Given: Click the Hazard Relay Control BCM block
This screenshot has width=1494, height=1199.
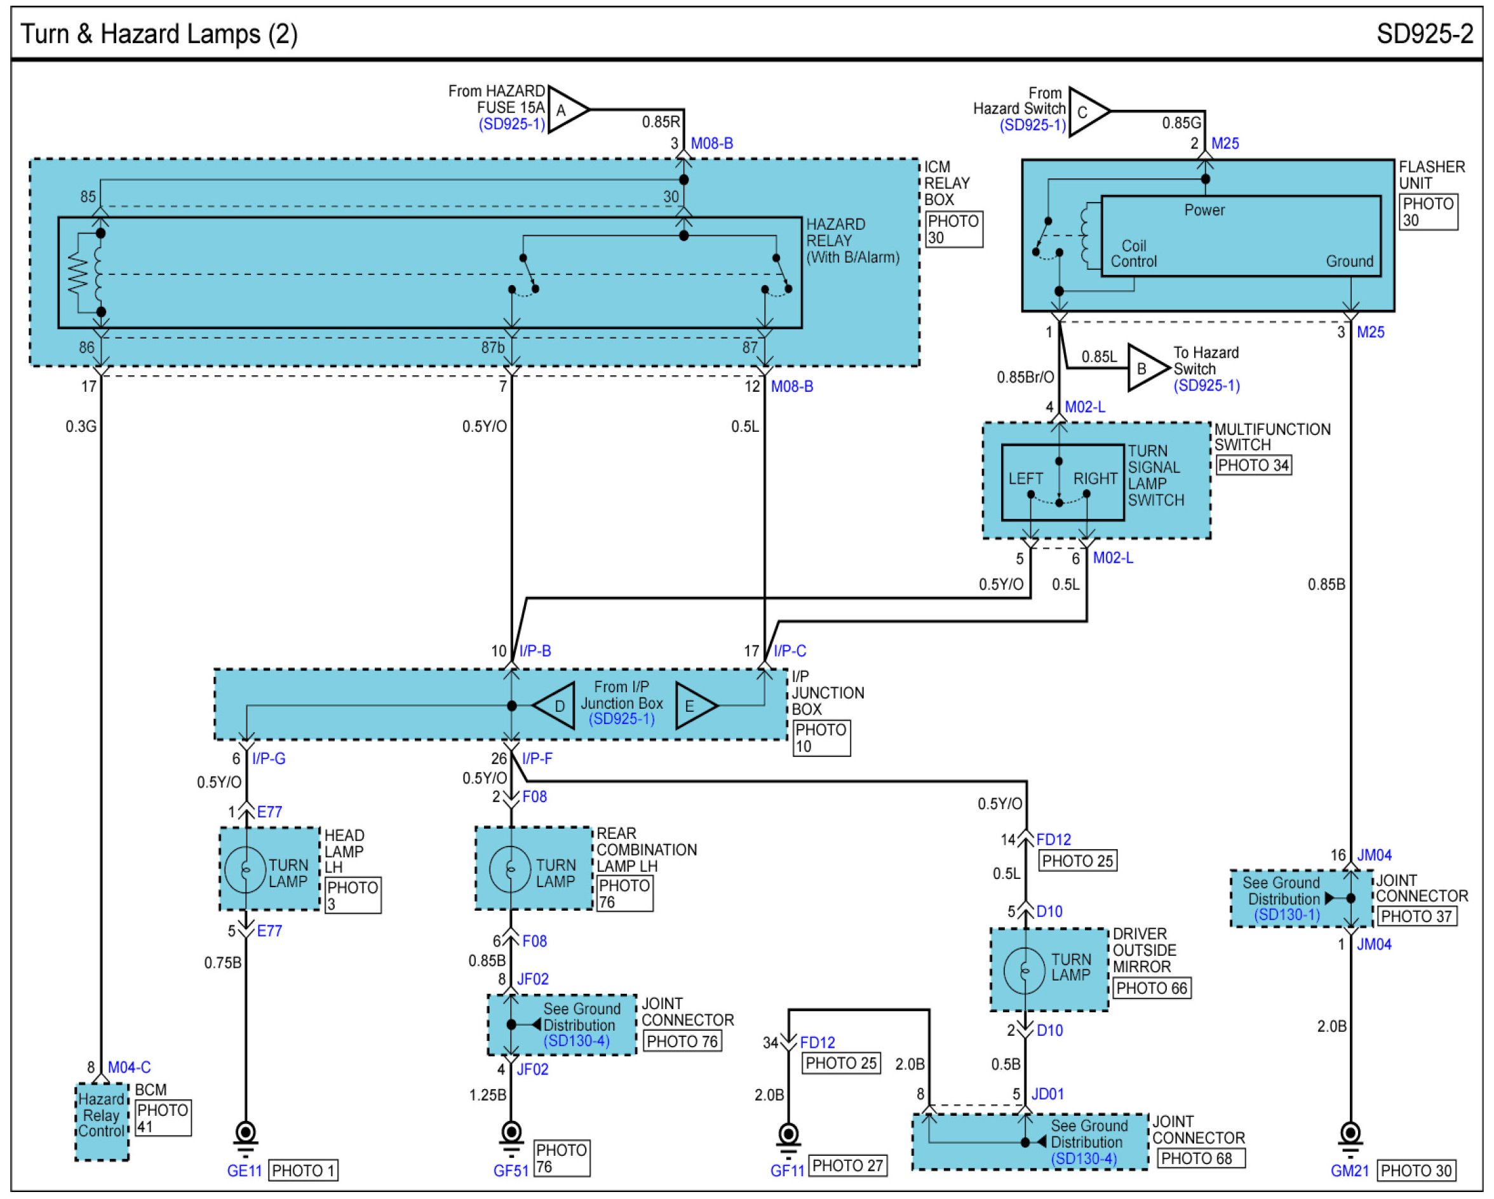Looking at the screenshot, I should [x=101, y=1121].
